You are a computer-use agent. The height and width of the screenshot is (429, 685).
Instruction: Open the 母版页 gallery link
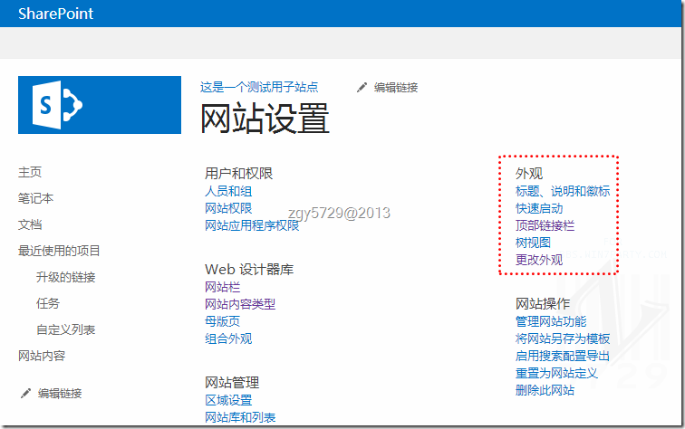(222, 321)
